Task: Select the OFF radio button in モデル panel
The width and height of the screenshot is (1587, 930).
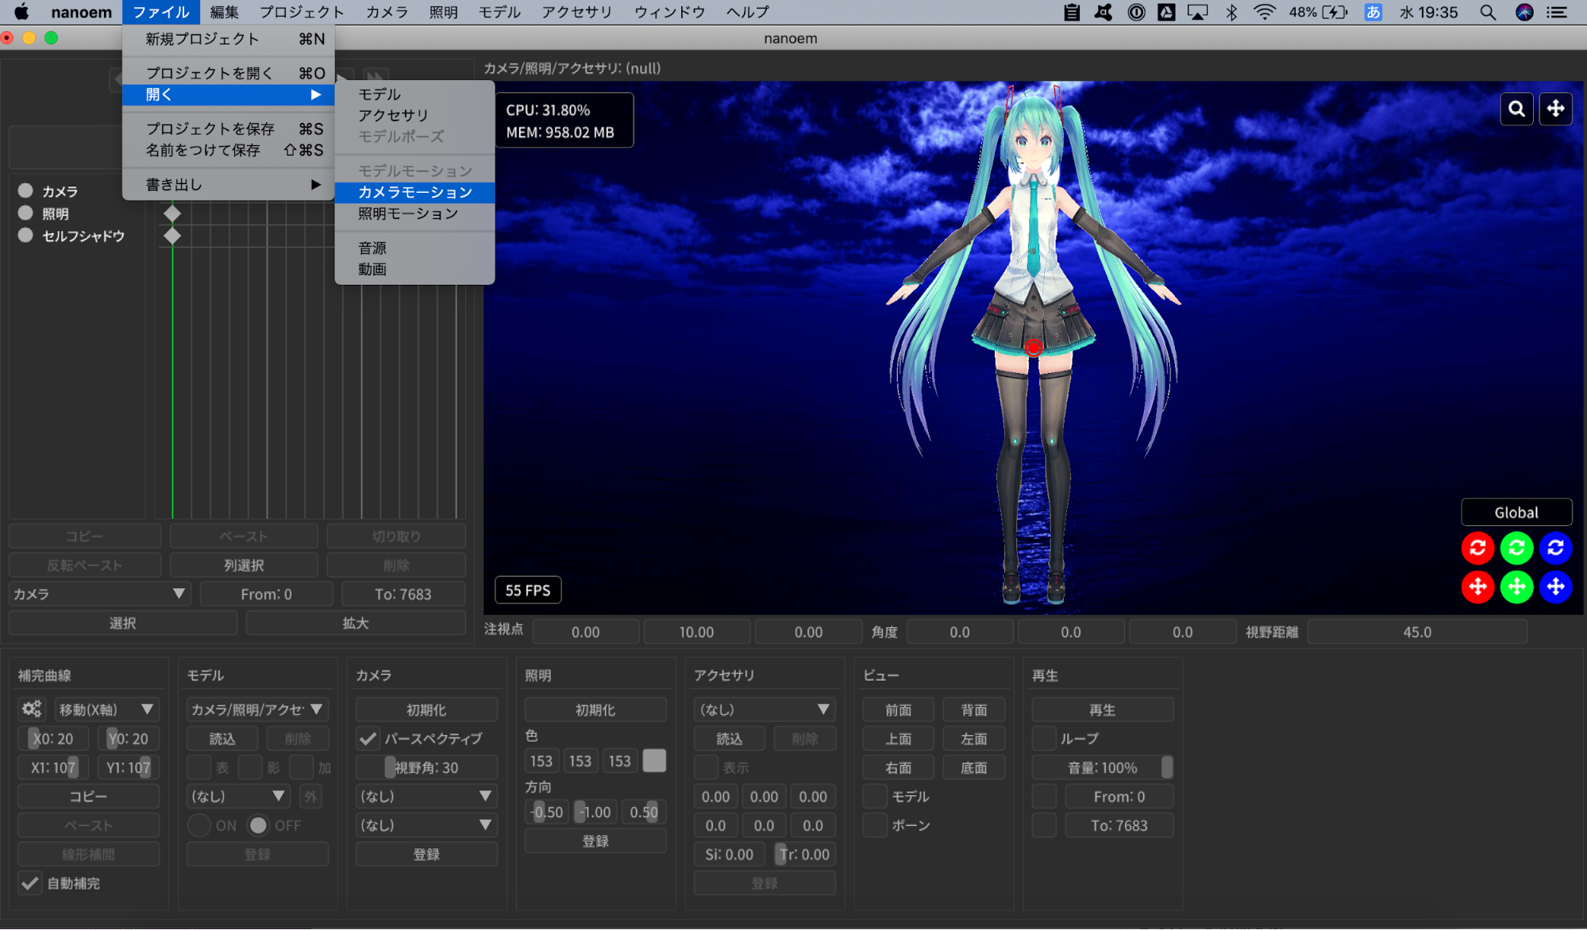Action: [x=258, y=825]
